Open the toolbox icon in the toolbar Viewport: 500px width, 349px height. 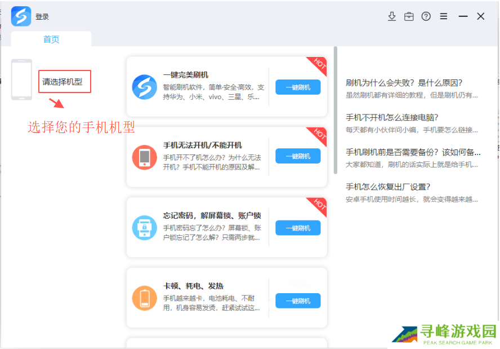(x=409, y=16)
